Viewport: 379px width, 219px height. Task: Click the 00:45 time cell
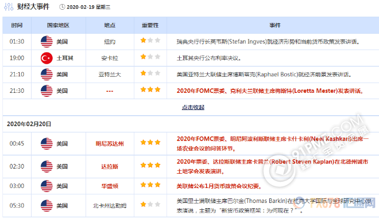17,143
